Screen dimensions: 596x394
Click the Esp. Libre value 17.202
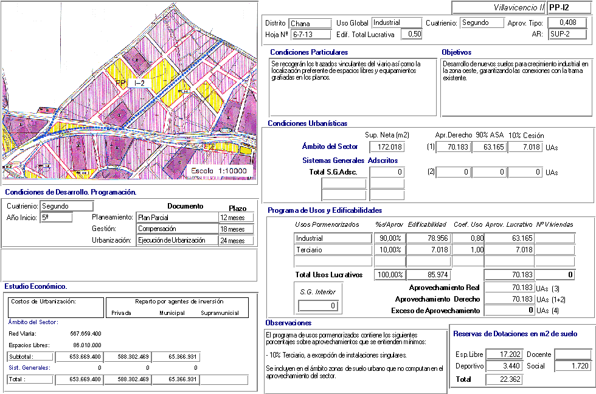click(504, 354)
